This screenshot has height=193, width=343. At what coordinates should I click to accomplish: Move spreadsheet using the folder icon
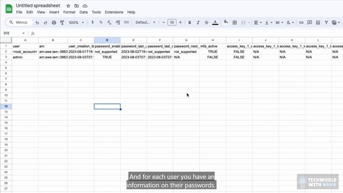77,6
